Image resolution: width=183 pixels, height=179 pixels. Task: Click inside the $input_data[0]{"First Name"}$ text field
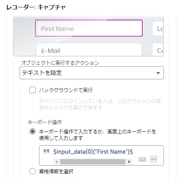pos(93,152)
